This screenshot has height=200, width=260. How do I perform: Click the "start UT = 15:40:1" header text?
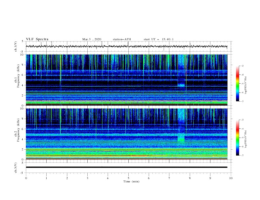(x=158, y=39)
